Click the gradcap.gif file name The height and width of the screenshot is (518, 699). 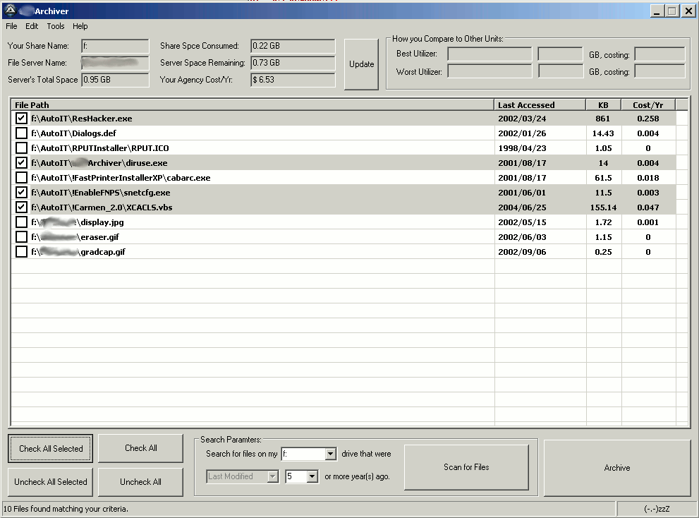pos(103,252)
